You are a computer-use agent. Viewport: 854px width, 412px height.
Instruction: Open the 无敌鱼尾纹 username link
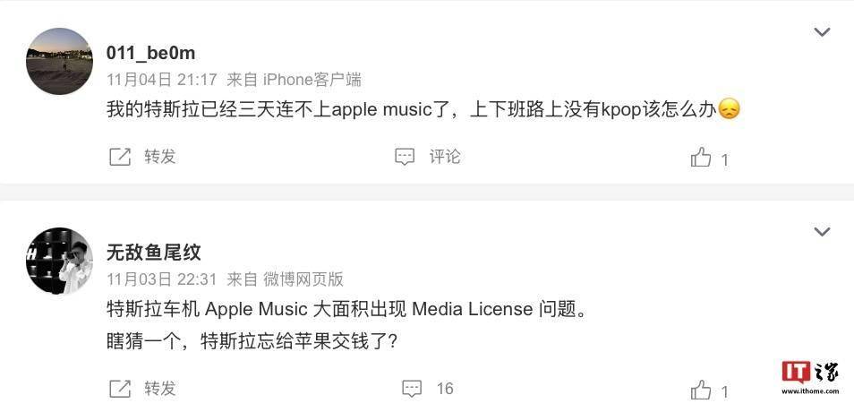pyautogui.click(x=154, y=253)
